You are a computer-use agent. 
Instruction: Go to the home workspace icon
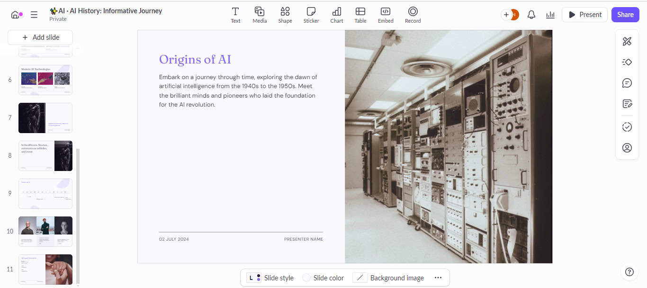[16, 15]
